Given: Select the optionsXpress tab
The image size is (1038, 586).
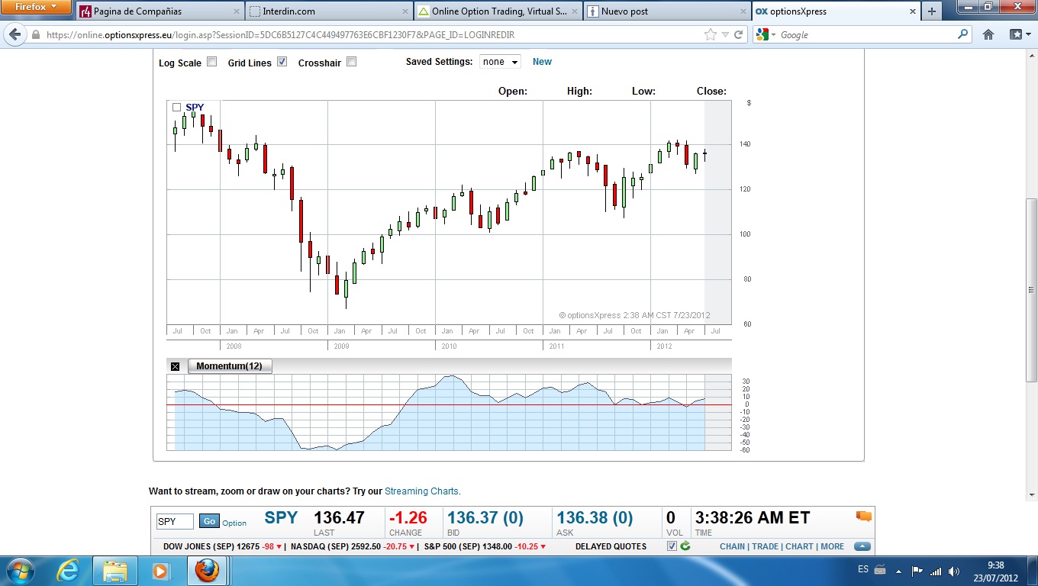Looking at the screenshot, I should [x=836, y=11].
